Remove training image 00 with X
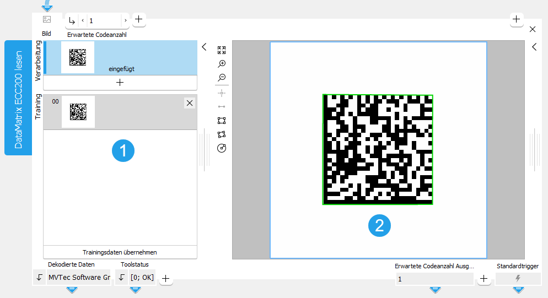The height and width of the screenshot is (298, 548). 189,103
